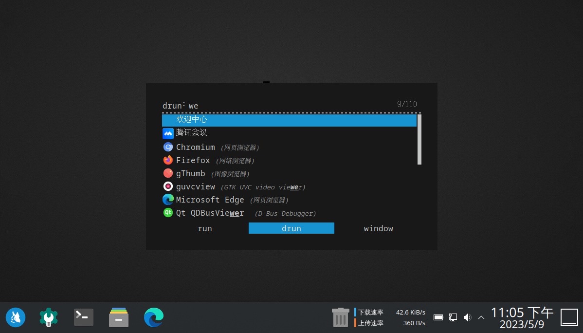
Task: Click the results list scrollbar
Action: tap(419, 140)
